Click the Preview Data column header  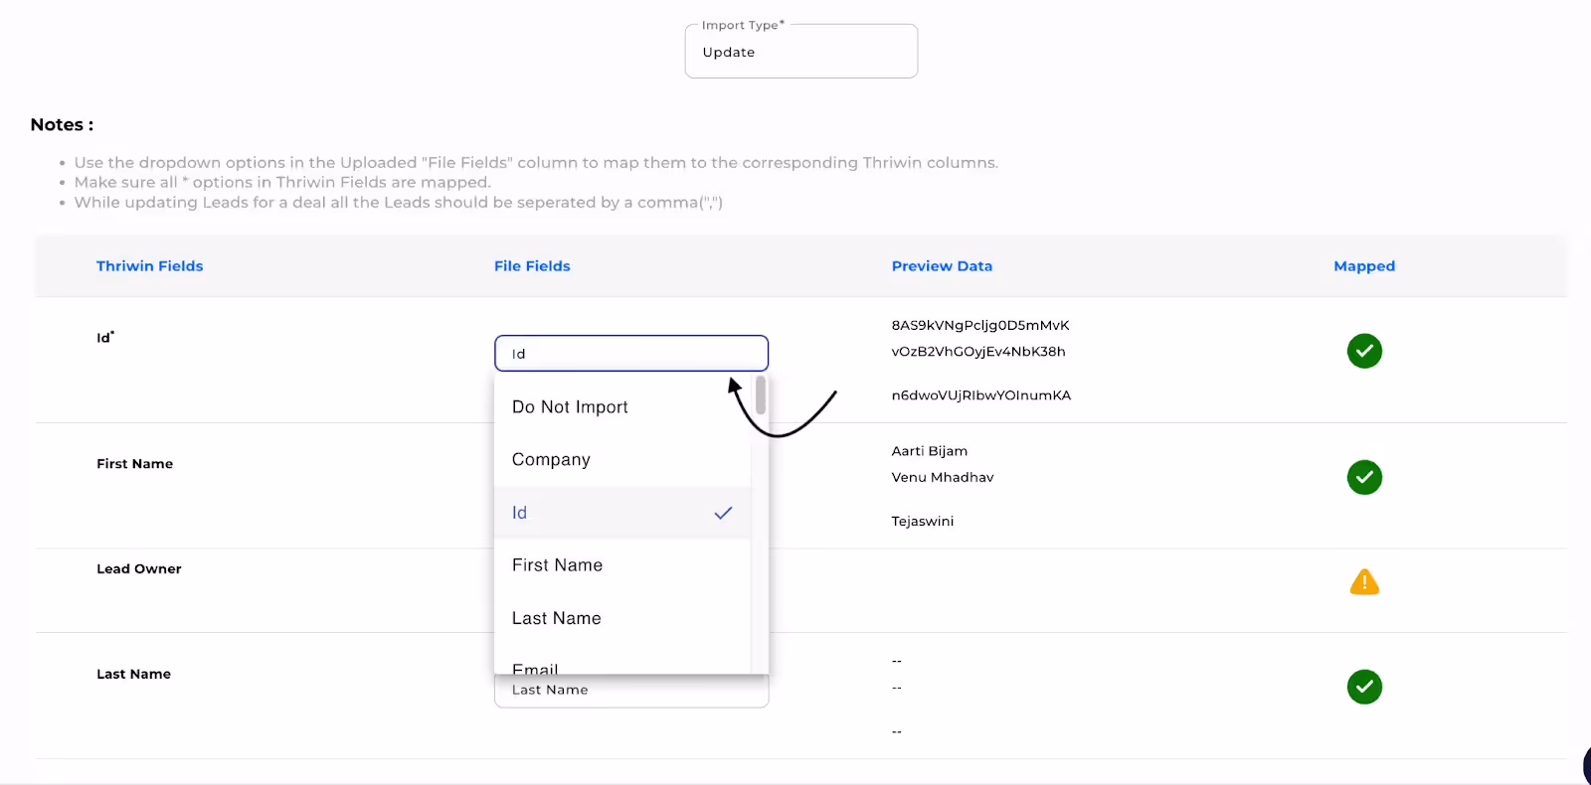[942, 266]
